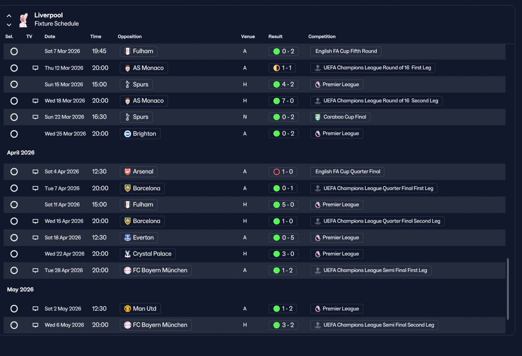
Task: Click the TV icon for Arsenal fixture
Action: coord(35,172)
